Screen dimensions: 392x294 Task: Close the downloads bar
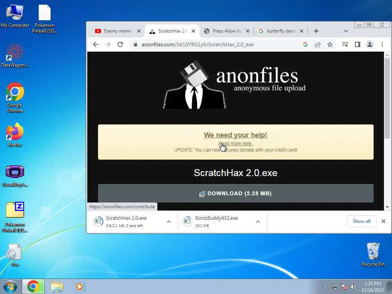click(384, 221)
